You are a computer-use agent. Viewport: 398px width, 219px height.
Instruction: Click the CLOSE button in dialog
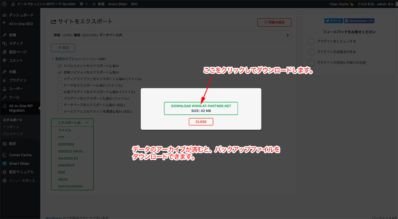[201, 122]
